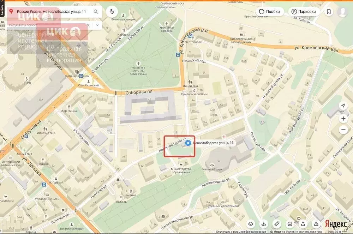Open the Lotinfo side tab
Screen dimensions: 353x234
(x=2, y=8)
